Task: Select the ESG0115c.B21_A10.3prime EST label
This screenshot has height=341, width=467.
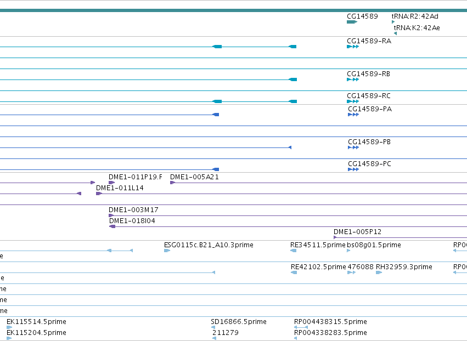Action: [x=209, y=245]
